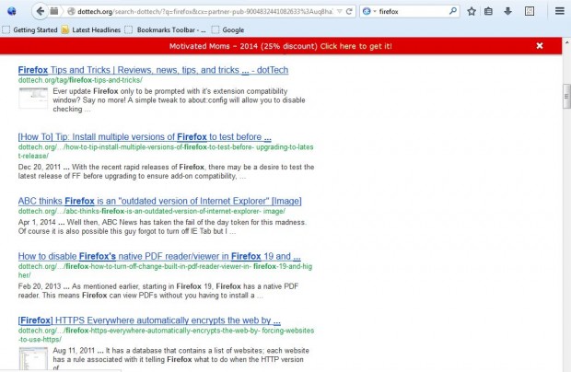571x372 pixels.
Task: Open Install multiple versions of Firefox result
Action: point(145,137)
